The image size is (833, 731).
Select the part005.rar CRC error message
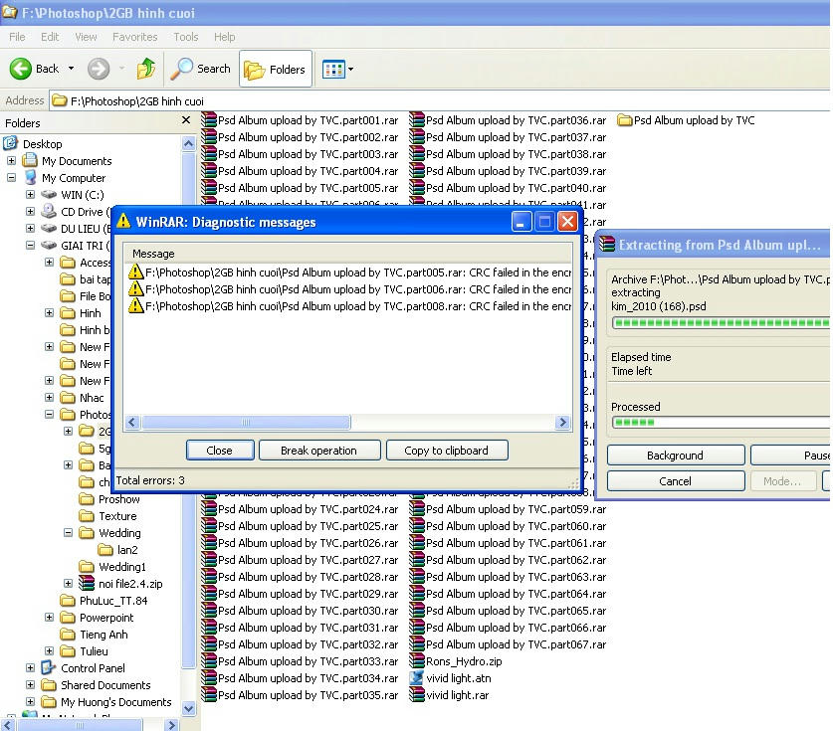coord(349,273)
